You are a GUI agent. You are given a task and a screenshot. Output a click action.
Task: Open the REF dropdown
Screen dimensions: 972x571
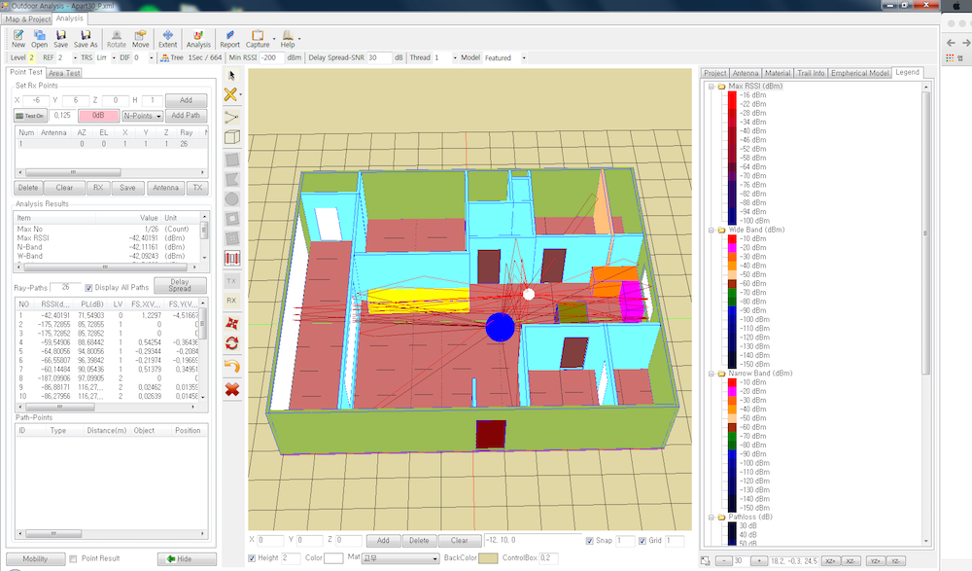click(x=76, y=57)
